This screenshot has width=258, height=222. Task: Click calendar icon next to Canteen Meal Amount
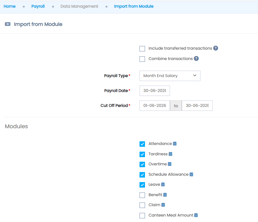pos(196,215)
